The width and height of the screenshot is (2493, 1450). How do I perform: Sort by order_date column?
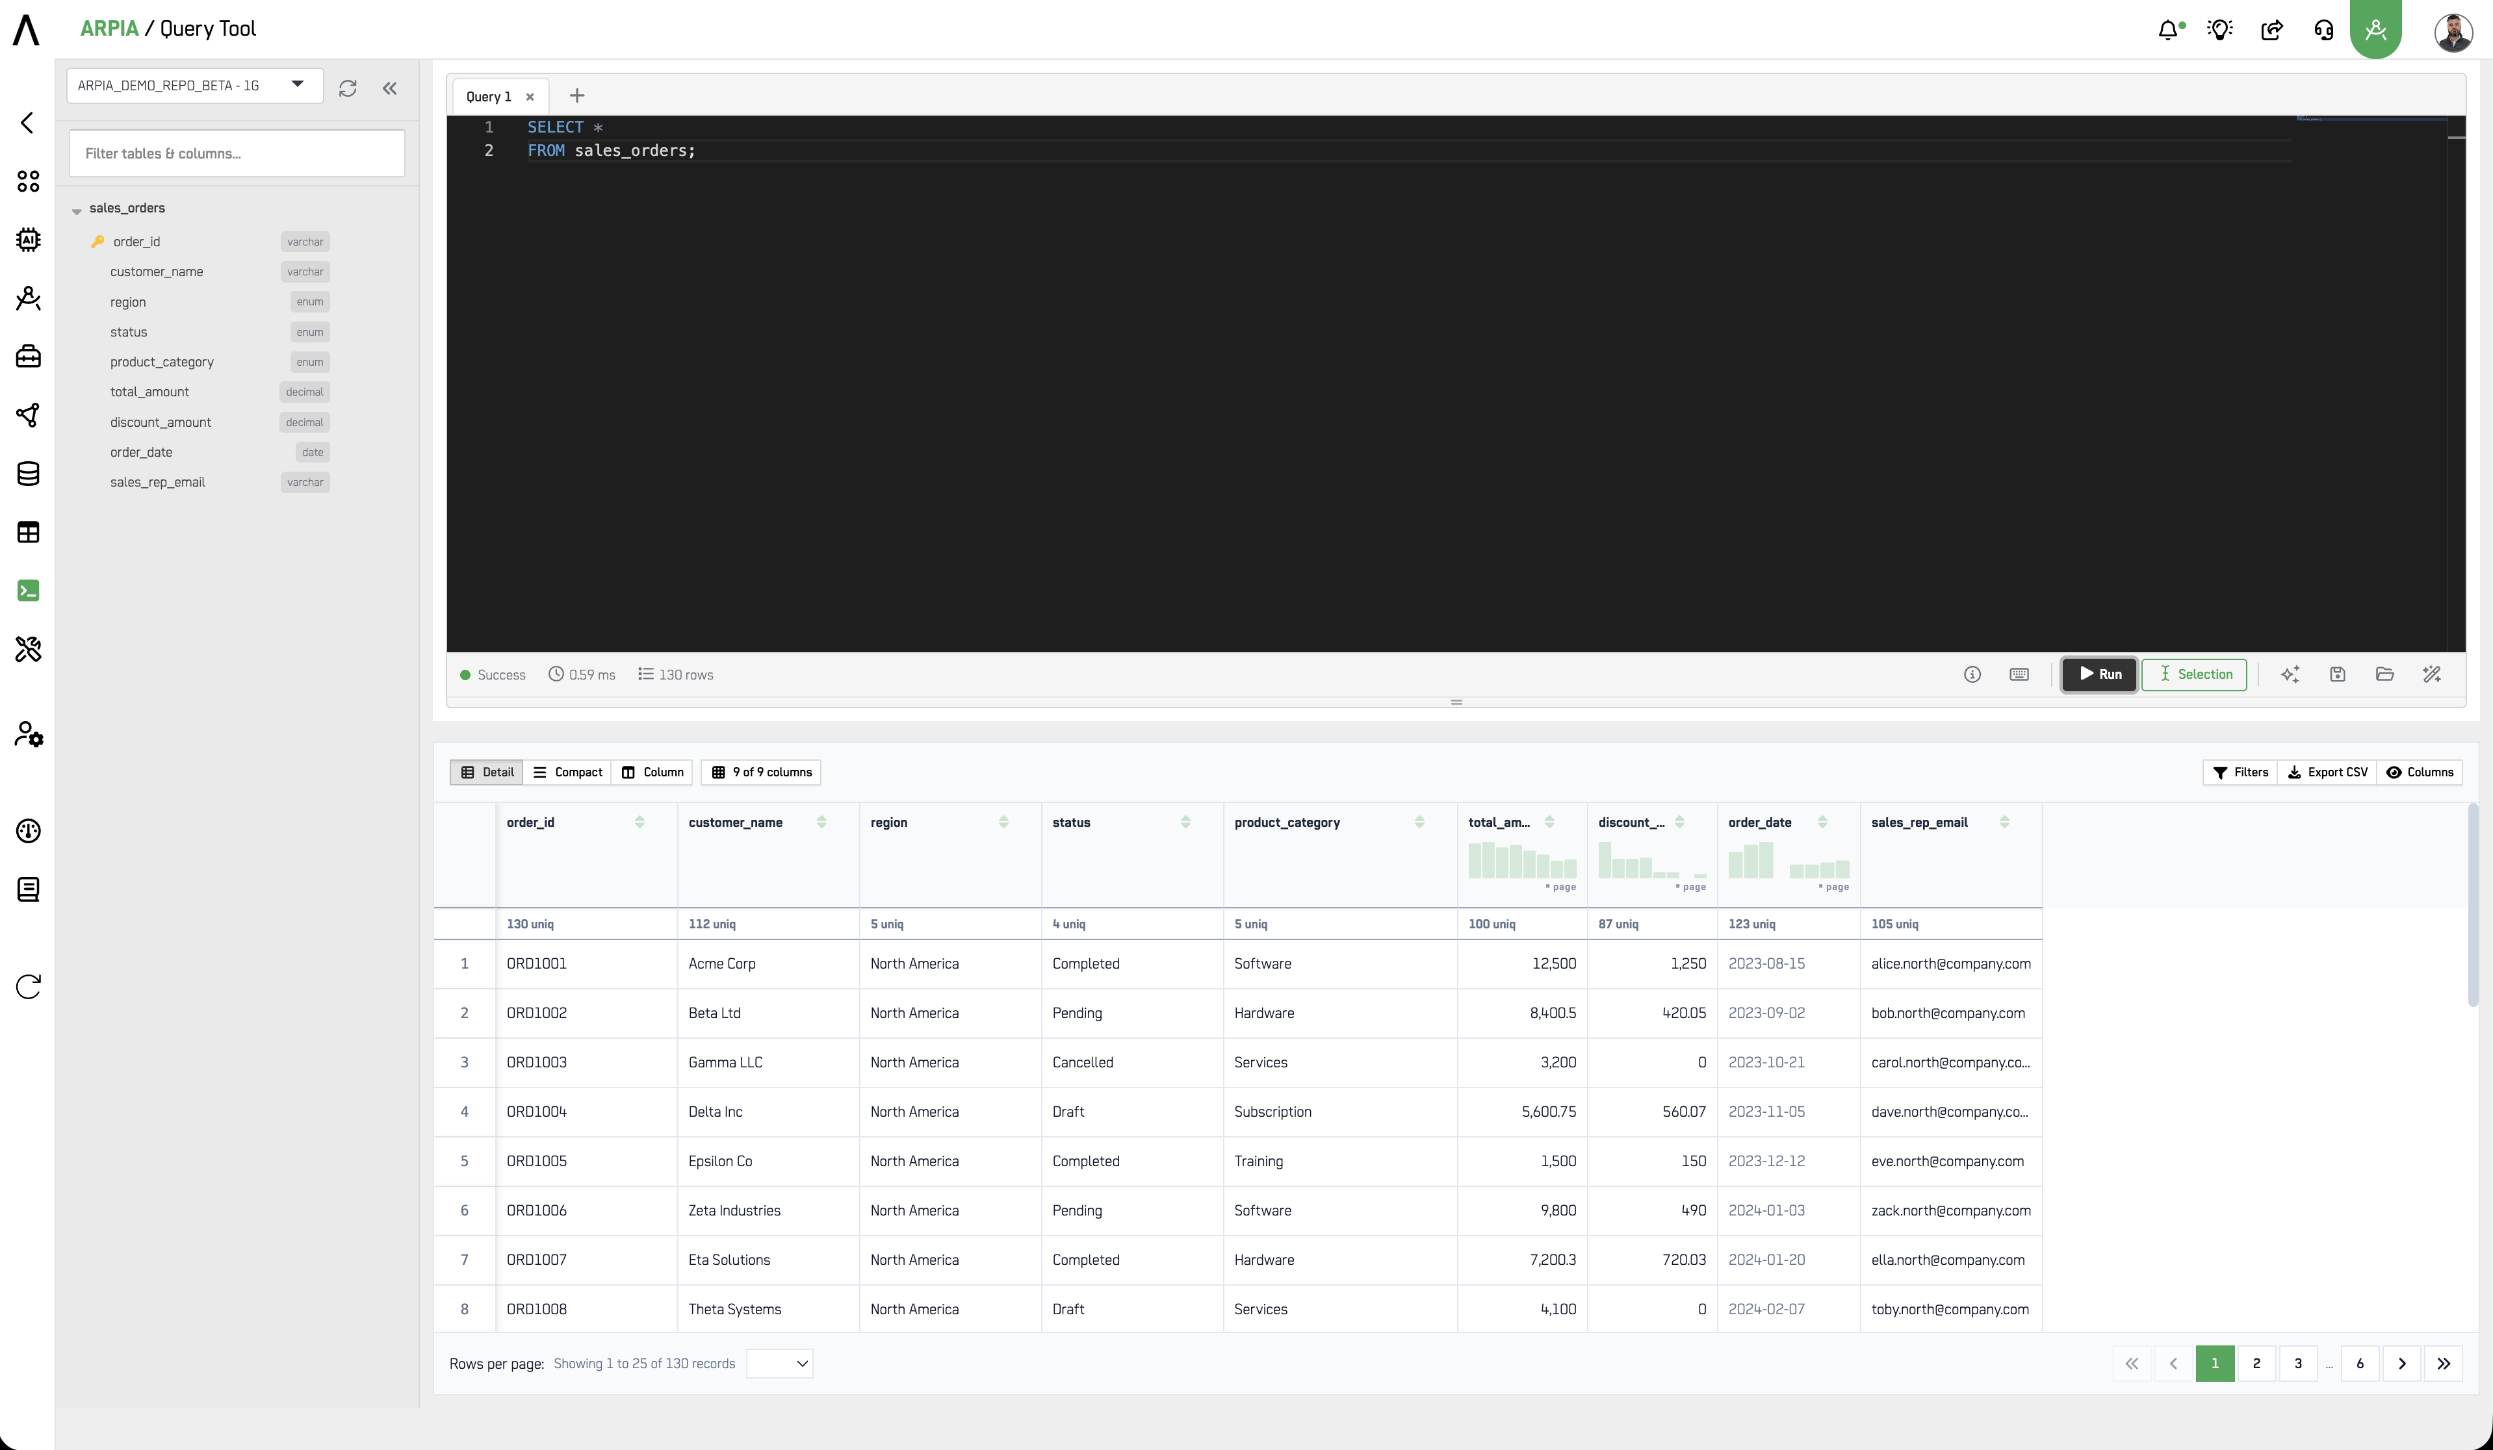click(1822, 822)
